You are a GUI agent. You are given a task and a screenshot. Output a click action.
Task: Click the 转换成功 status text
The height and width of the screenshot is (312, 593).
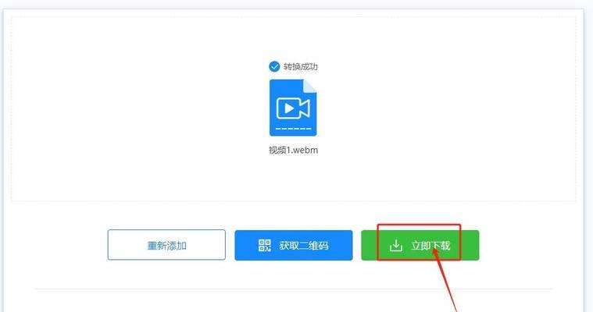[301, 67]
